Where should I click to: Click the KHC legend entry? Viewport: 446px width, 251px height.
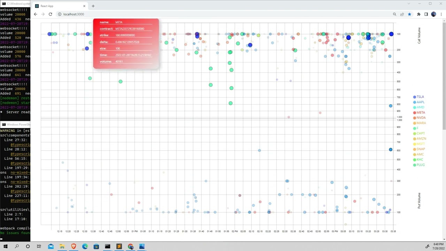[x=418, y=160]
